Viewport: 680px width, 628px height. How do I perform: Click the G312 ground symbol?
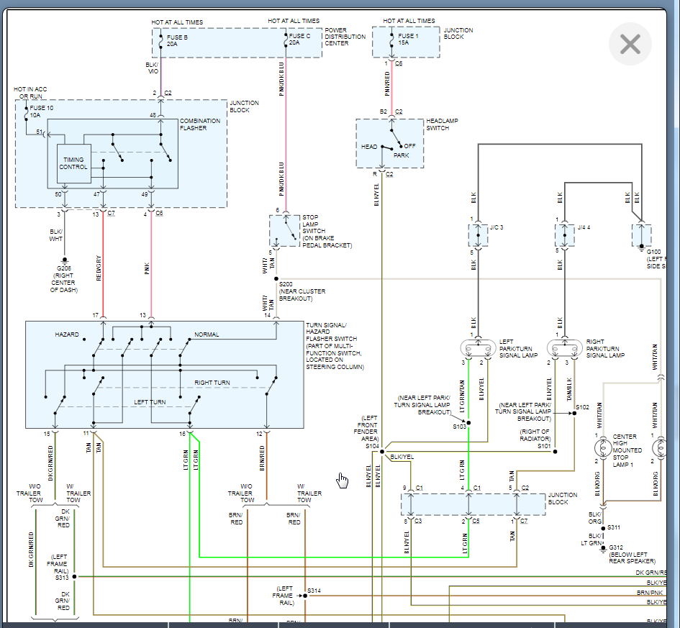603,544
